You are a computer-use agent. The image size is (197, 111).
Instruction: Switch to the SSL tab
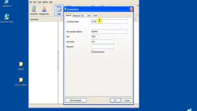(83, 16)
